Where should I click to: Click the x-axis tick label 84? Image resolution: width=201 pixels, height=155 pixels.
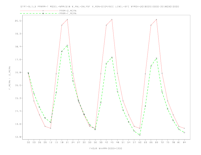point(185,142)
